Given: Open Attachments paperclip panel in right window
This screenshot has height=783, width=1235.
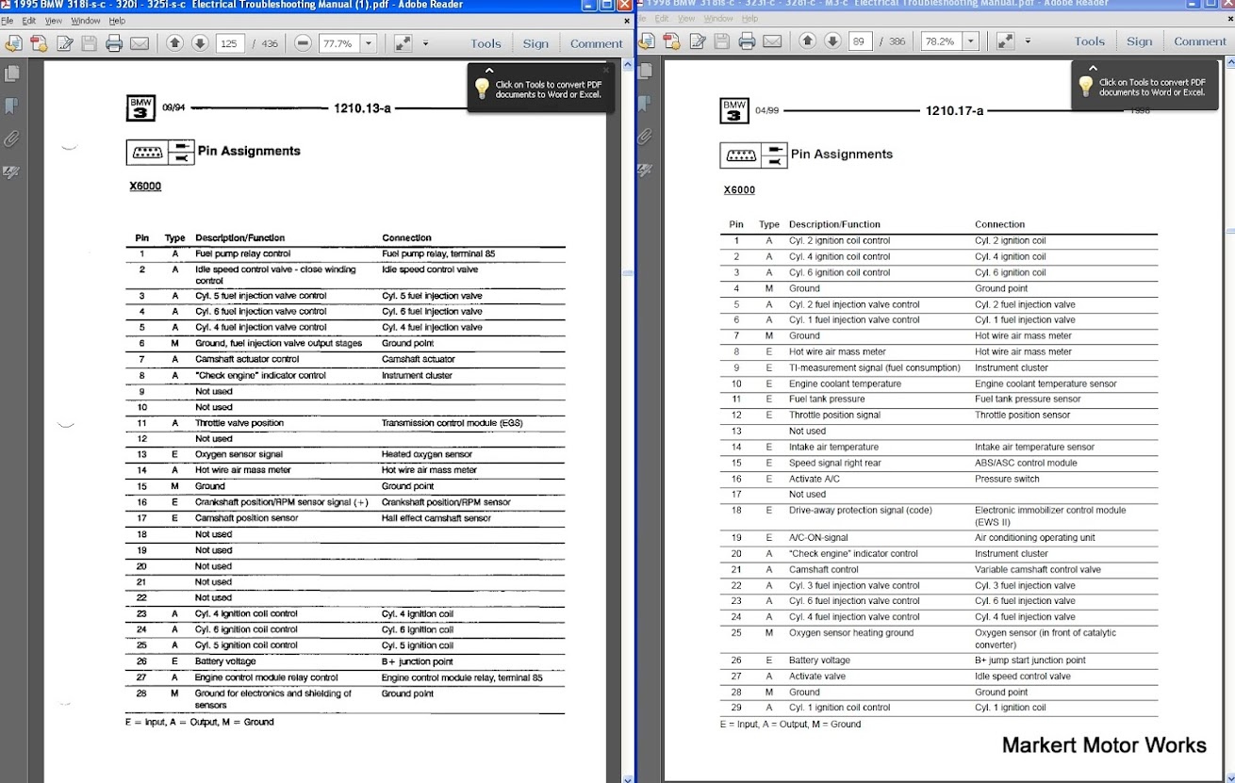Looking at the screenshot, I should 645,137.
